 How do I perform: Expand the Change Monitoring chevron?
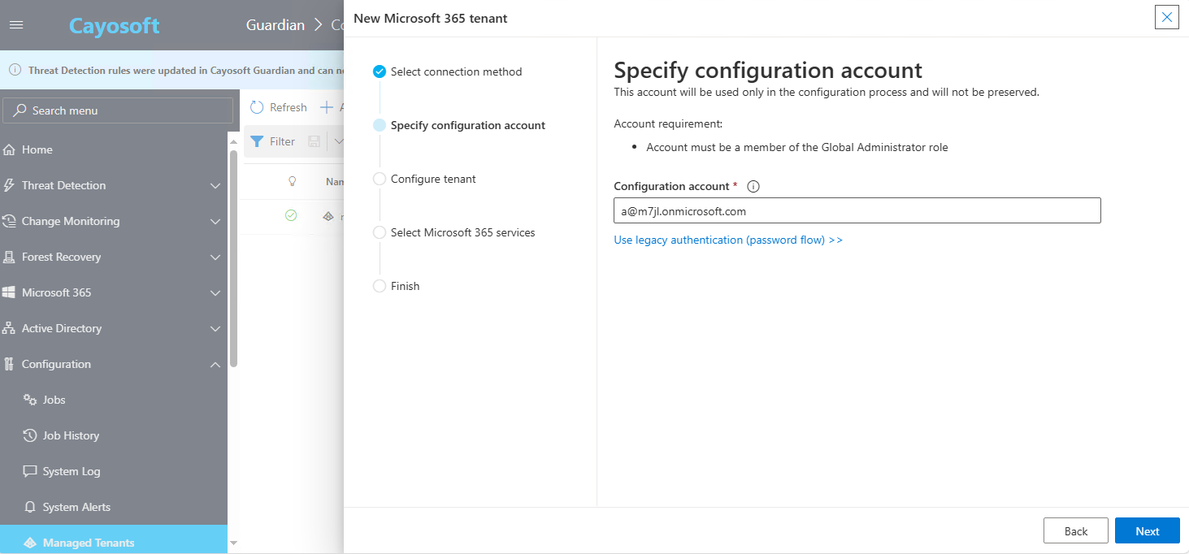pyautogui.click(x=215, y=222)
